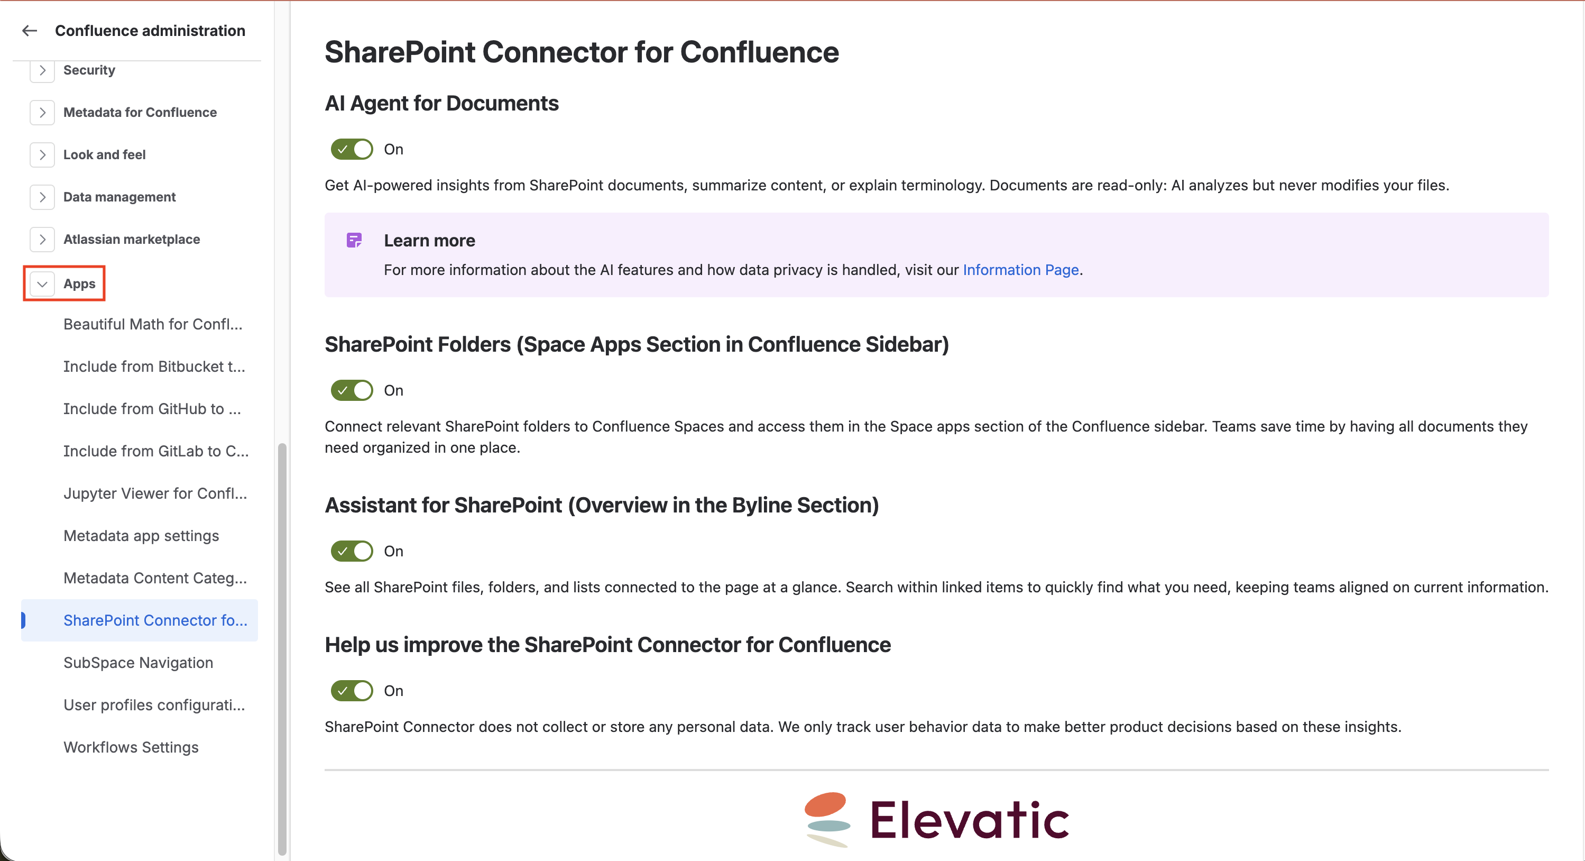Open SubSpace Navigation settings
Screen dimensions: 1585x861
pos(140,663)
